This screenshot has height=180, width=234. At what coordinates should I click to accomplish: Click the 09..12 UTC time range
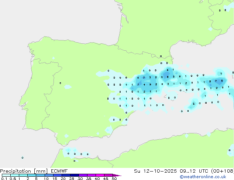tap(194, 171)
